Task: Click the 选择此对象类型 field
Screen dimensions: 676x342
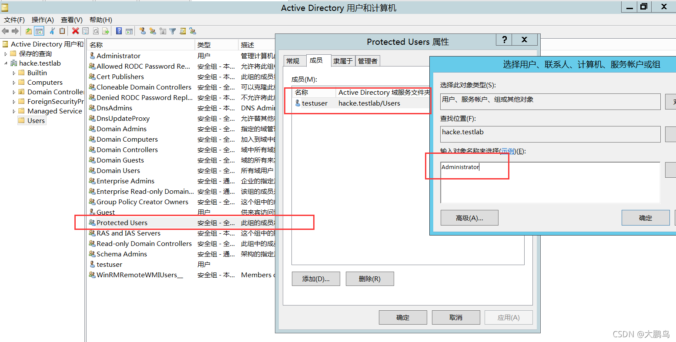Action: point(550,101)
